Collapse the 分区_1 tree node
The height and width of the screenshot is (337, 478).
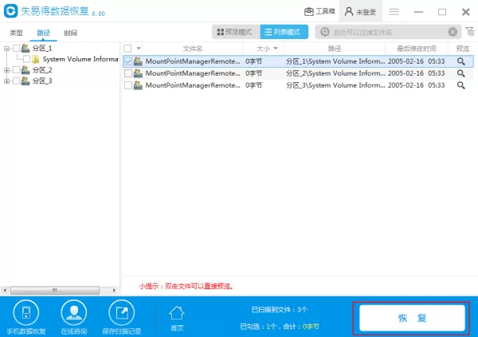click(x=6, y=48)
